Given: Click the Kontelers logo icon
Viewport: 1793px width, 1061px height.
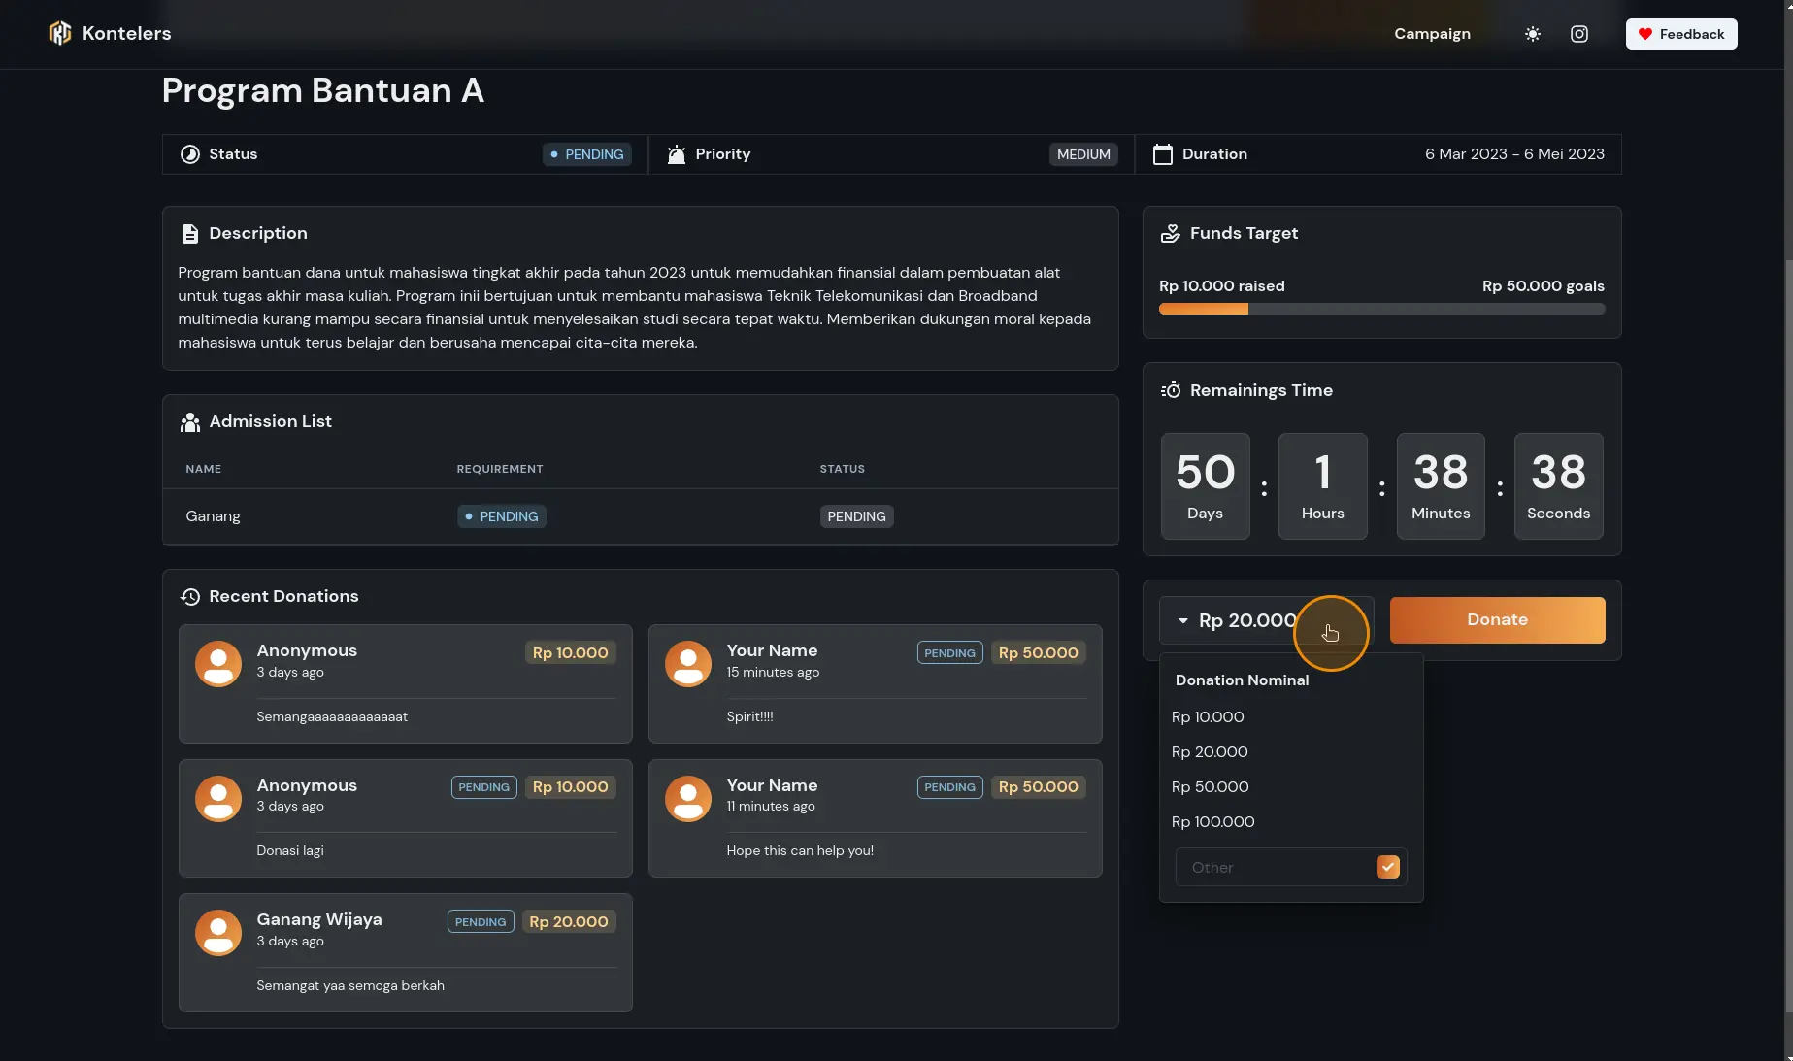Looking at the screenshot, I should click(x=60, y=34).
